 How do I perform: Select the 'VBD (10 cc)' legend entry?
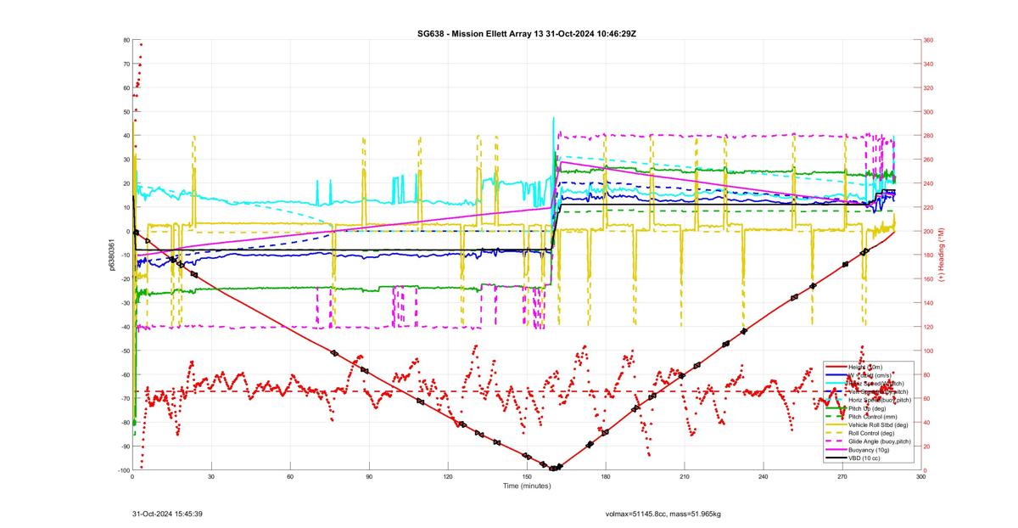coord(864,458)
